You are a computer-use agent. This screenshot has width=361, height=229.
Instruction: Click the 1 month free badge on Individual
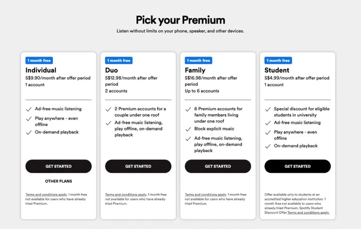[x=38, y=60]
